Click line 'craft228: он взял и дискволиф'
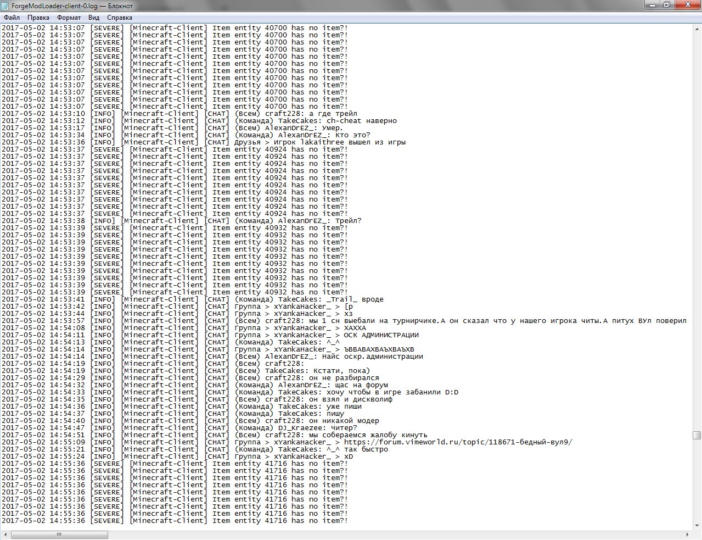 [x=196, y=399]
